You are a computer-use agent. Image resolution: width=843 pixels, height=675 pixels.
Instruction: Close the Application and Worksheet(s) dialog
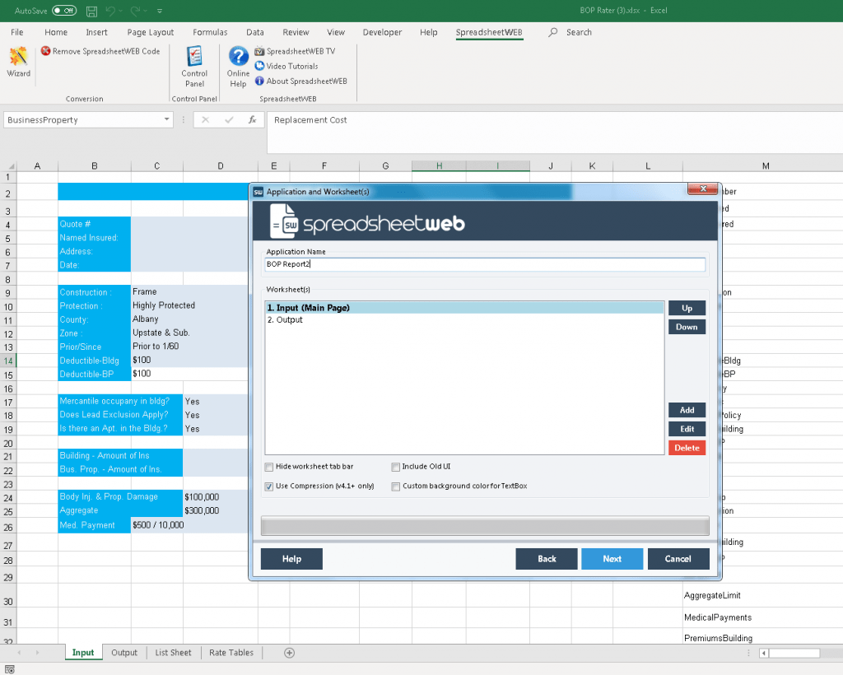pos(703,189)
